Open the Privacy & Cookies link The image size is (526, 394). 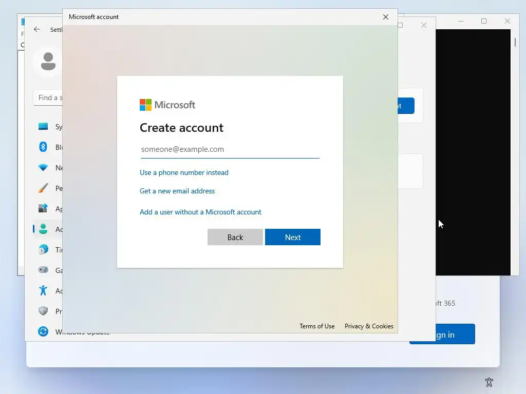coord(369,326)
